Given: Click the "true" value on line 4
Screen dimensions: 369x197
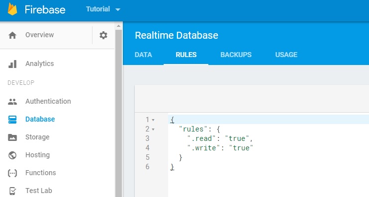Looking at the screenshot, I should pos(241,148).
